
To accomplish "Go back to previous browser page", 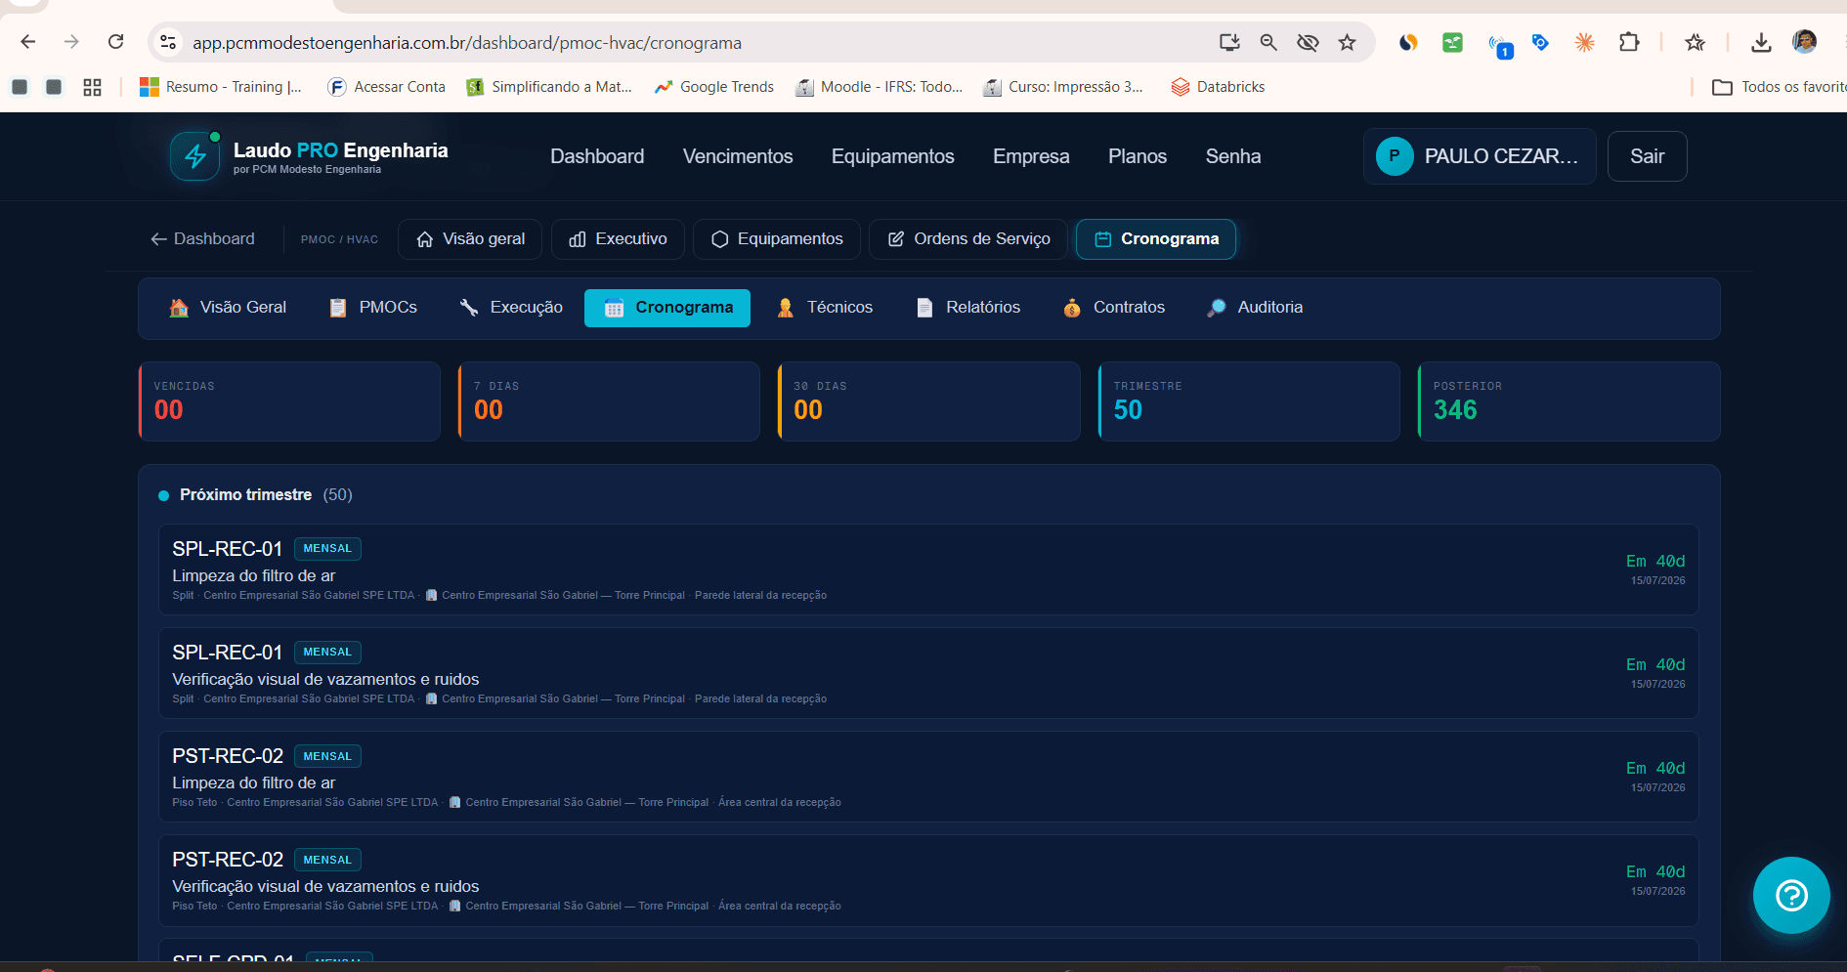I will coord(28,42).
